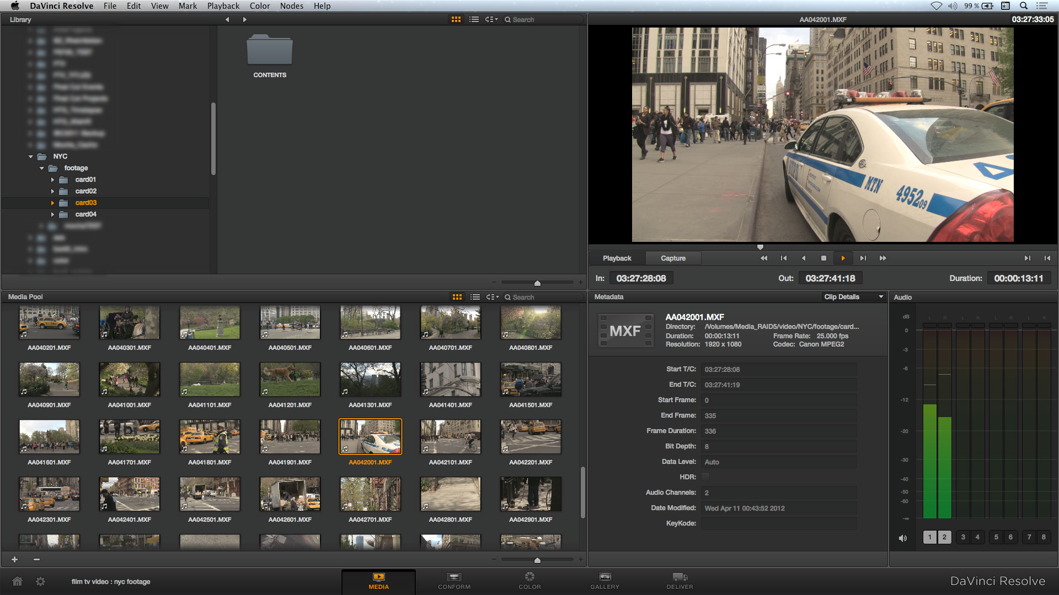
Task: Toggle audio channel 1 monitor button
Action: click(930, 537)
